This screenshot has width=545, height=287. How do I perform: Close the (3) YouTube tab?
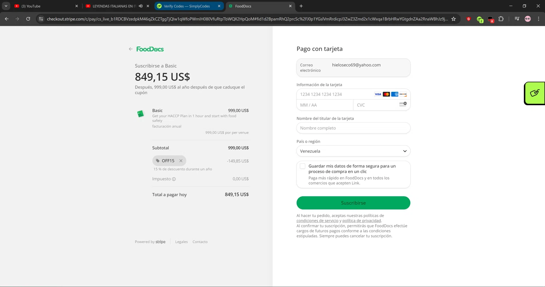[77, 6]
